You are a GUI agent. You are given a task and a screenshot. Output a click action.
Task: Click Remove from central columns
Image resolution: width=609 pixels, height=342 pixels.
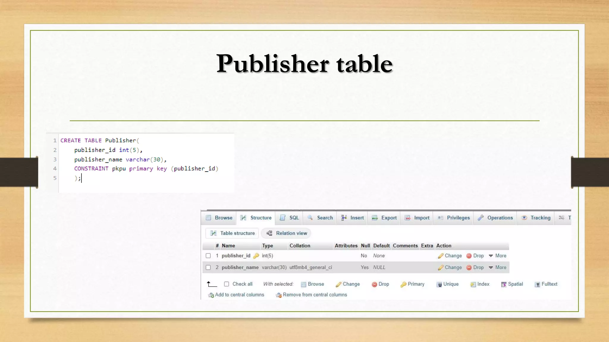pyautogui.click(x=311, y=295)
